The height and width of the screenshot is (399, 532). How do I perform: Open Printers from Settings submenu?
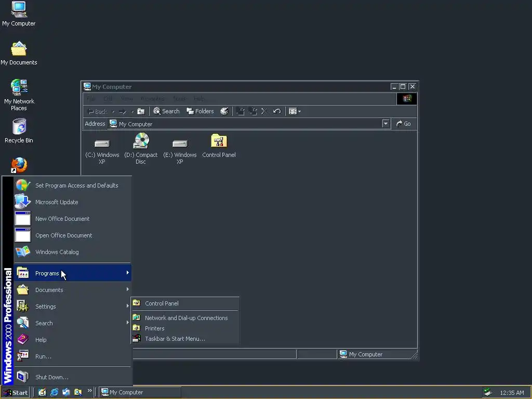coord(185,328)
